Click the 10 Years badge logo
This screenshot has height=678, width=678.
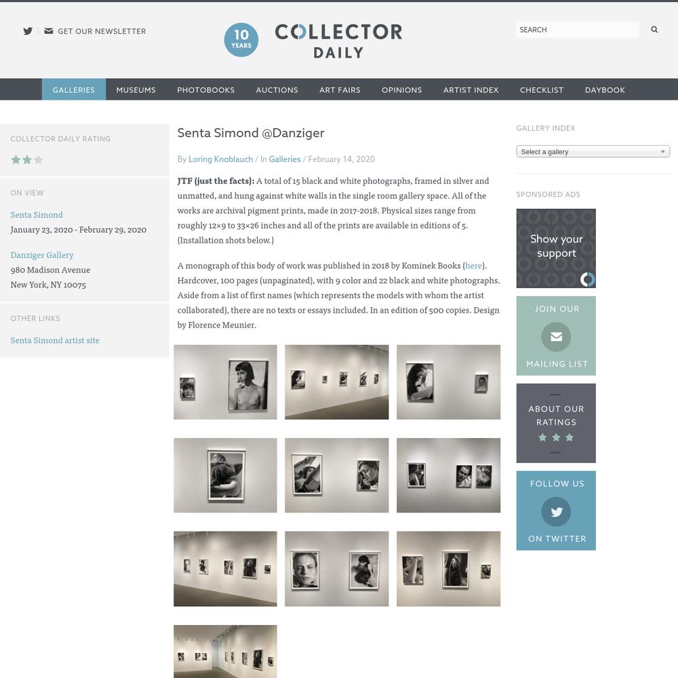[241, 40]
